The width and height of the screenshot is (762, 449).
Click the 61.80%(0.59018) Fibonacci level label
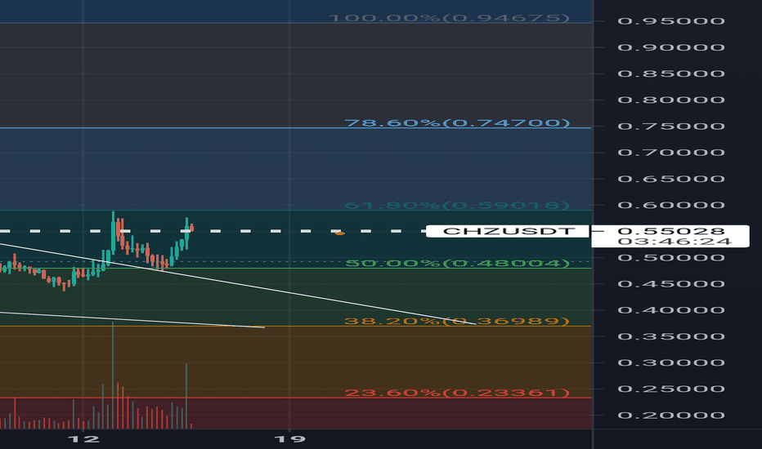pyautogui.click(x=457, y=206)
